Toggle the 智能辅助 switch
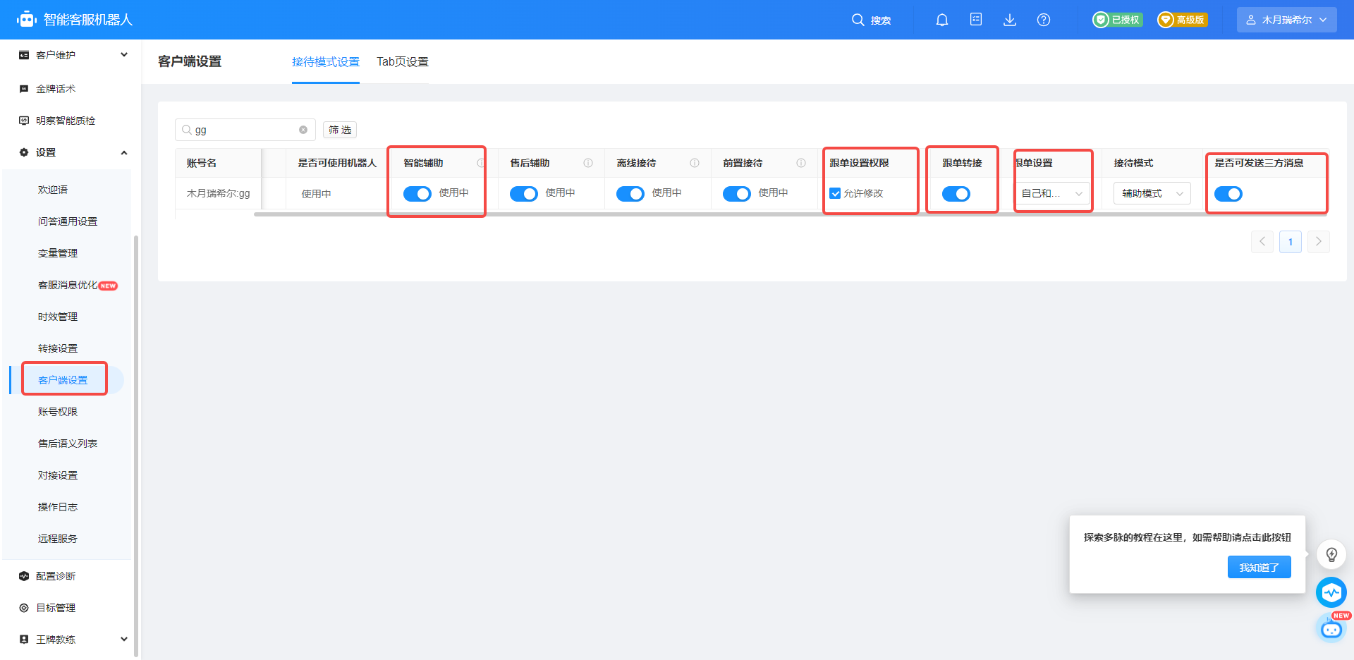Screen dimensions: 1354x660 (x=417, y=194)
